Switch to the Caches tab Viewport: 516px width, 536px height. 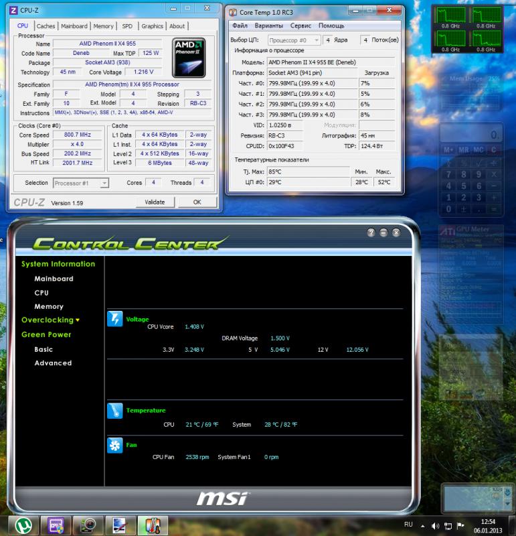[x=46, y=26]
